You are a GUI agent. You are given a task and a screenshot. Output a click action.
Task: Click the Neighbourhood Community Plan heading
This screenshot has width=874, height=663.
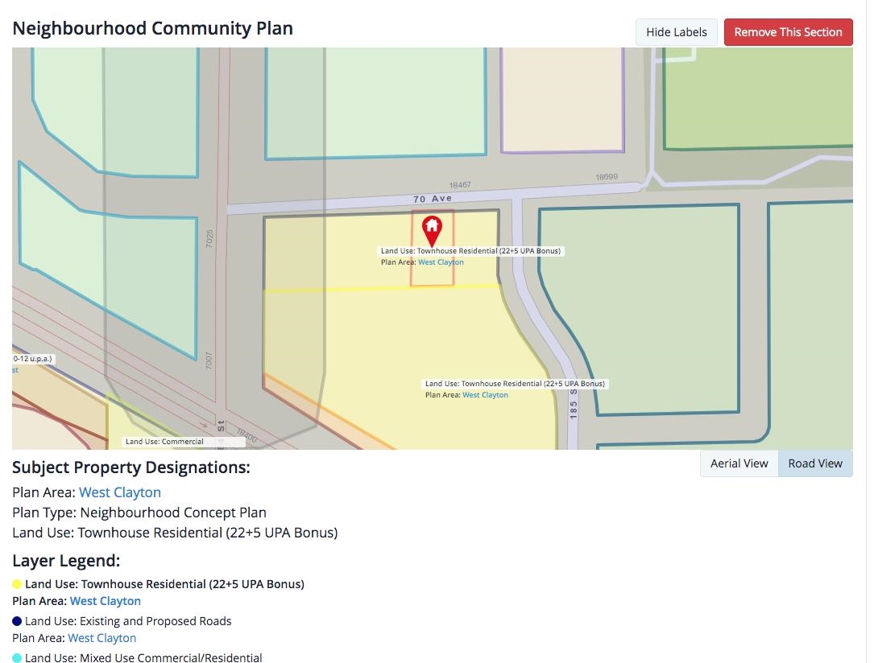[153, 28]
